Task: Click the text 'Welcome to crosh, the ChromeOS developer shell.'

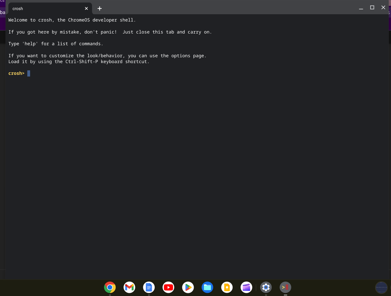Action: click(x=72, y=20)
